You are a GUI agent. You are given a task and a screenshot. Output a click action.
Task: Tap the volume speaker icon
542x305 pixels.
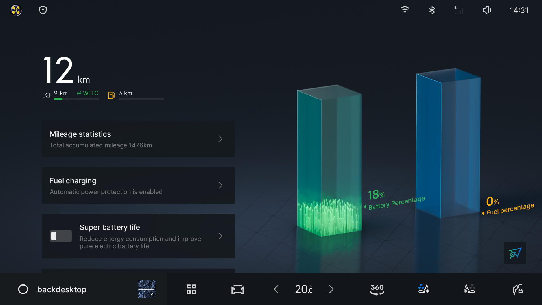pos(487,10)
